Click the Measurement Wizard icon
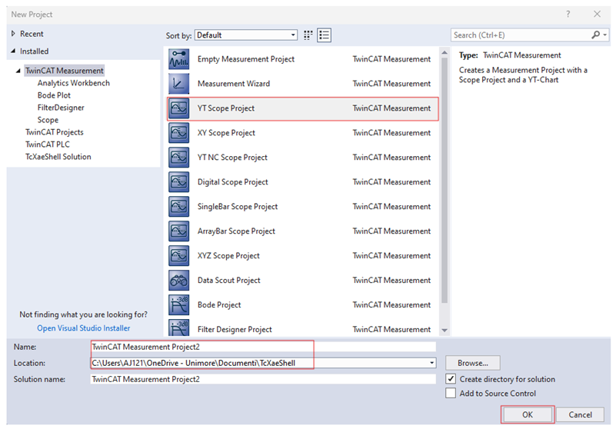Screen dimensions: 616x429 178,84
